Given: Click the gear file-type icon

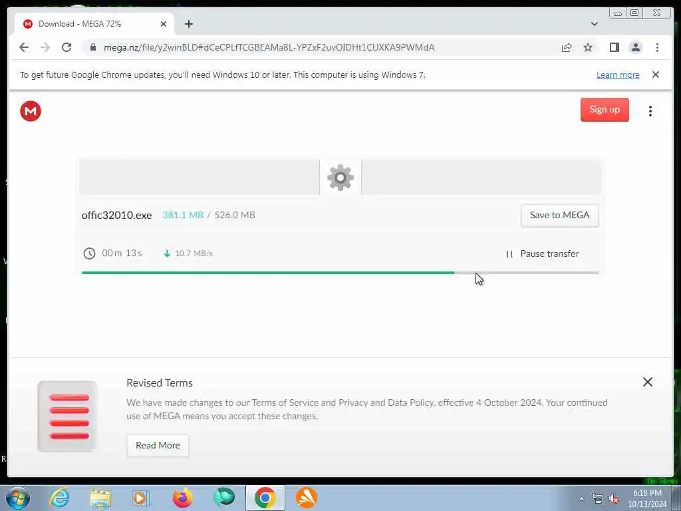Looking at the screenshot, I should [x=340, y=177].
